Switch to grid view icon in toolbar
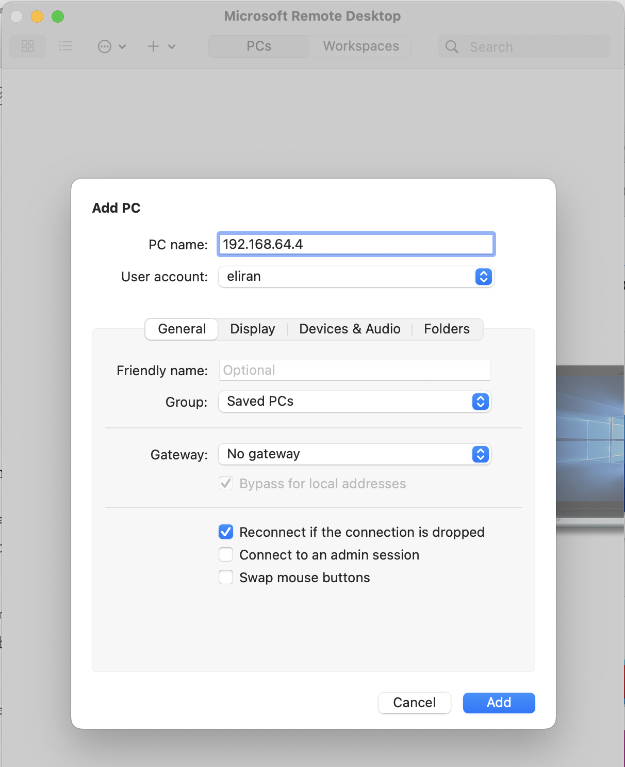Screen dimensions: 625x767 tap(28, 46)
